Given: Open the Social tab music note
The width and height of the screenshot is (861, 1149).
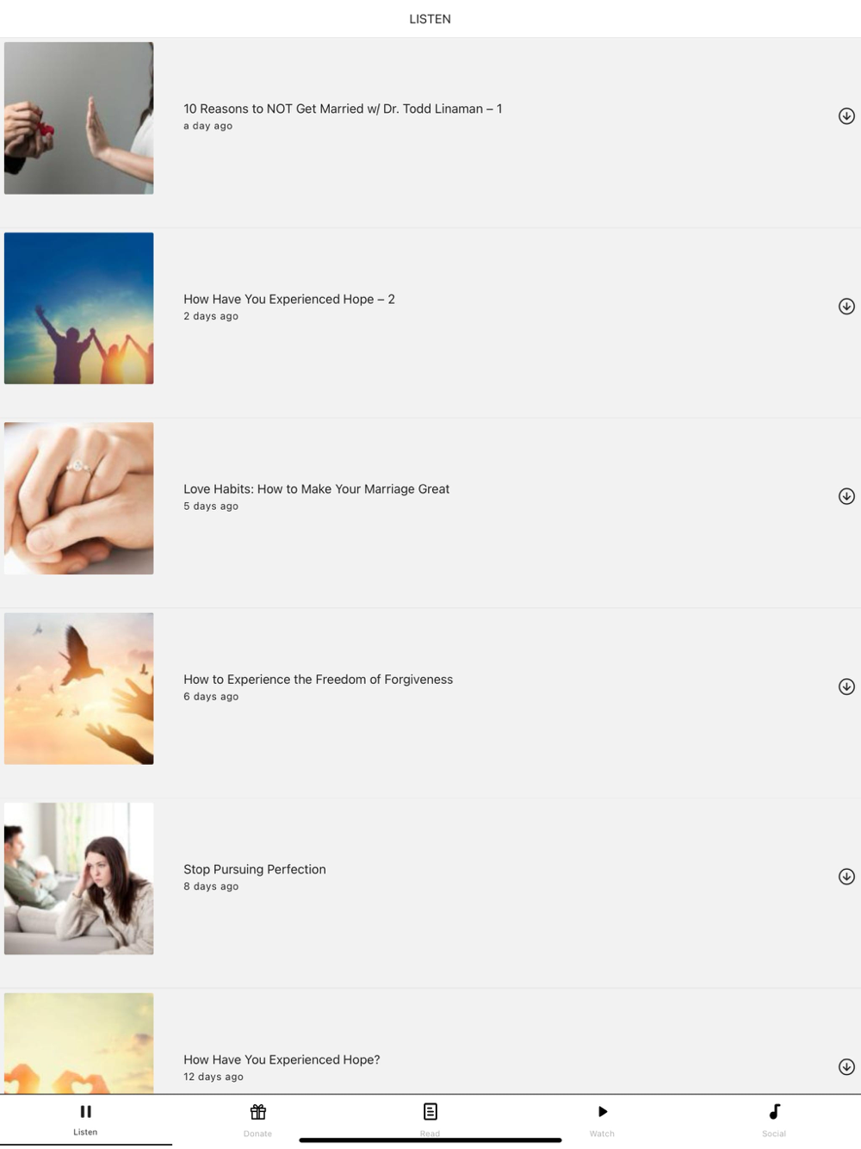Looking at the screenshot, I should [774, 1112].
